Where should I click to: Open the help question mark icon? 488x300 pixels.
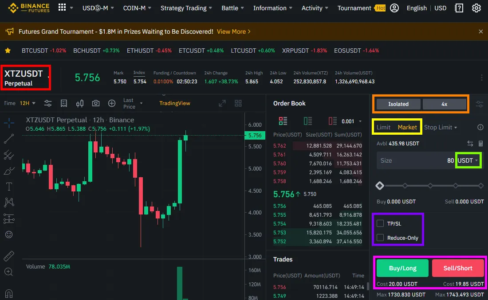pos(459,8)
